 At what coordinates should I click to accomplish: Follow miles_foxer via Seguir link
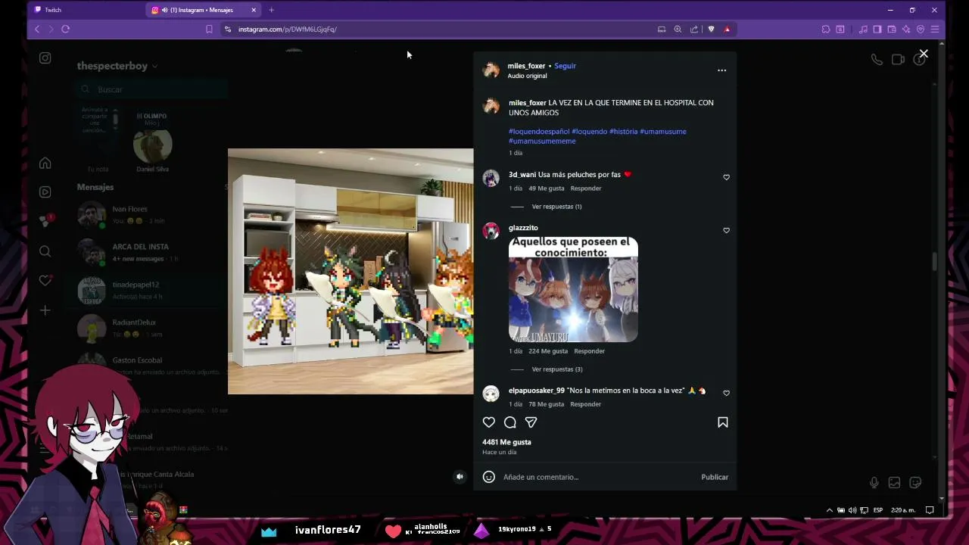(565, 66)
